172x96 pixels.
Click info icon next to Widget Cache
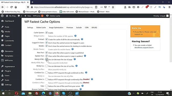coord(75,36)
